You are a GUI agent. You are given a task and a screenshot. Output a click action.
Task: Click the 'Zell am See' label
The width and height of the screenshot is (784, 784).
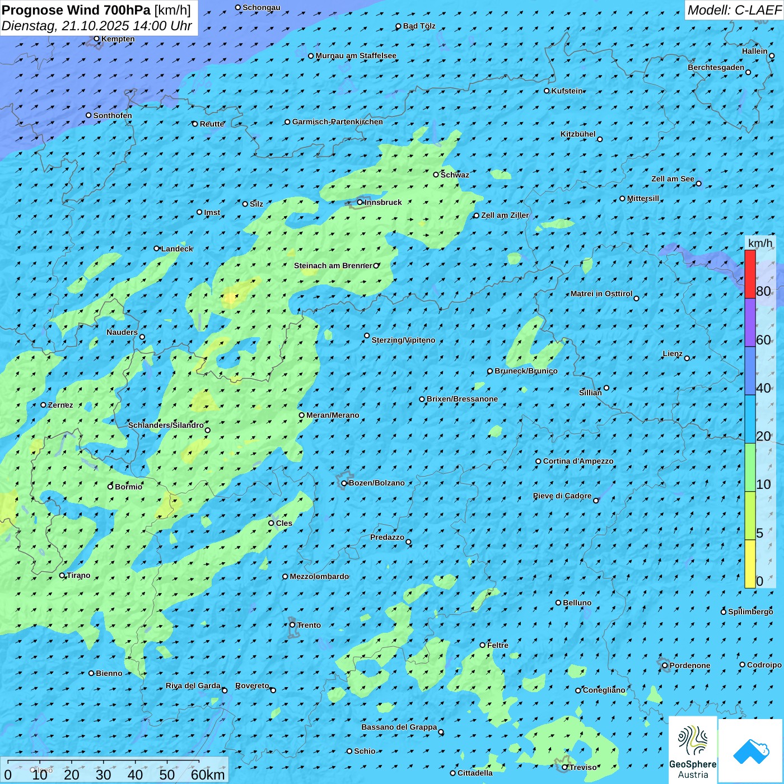[x=673, y=179]
